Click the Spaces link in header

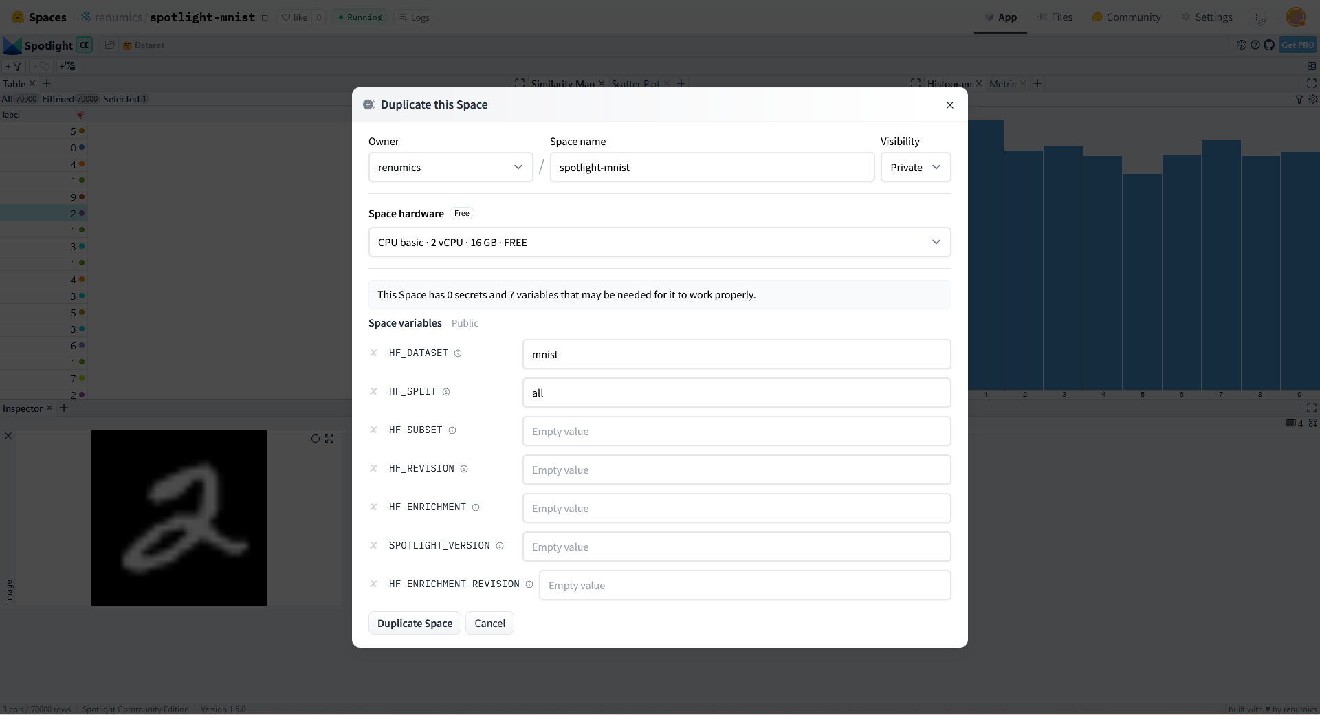39,17
